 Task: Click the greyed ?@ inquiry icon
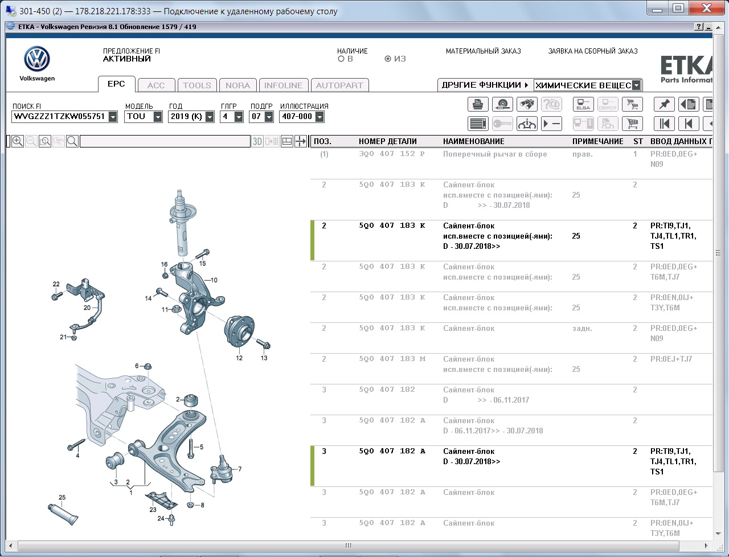pos(552,104)
